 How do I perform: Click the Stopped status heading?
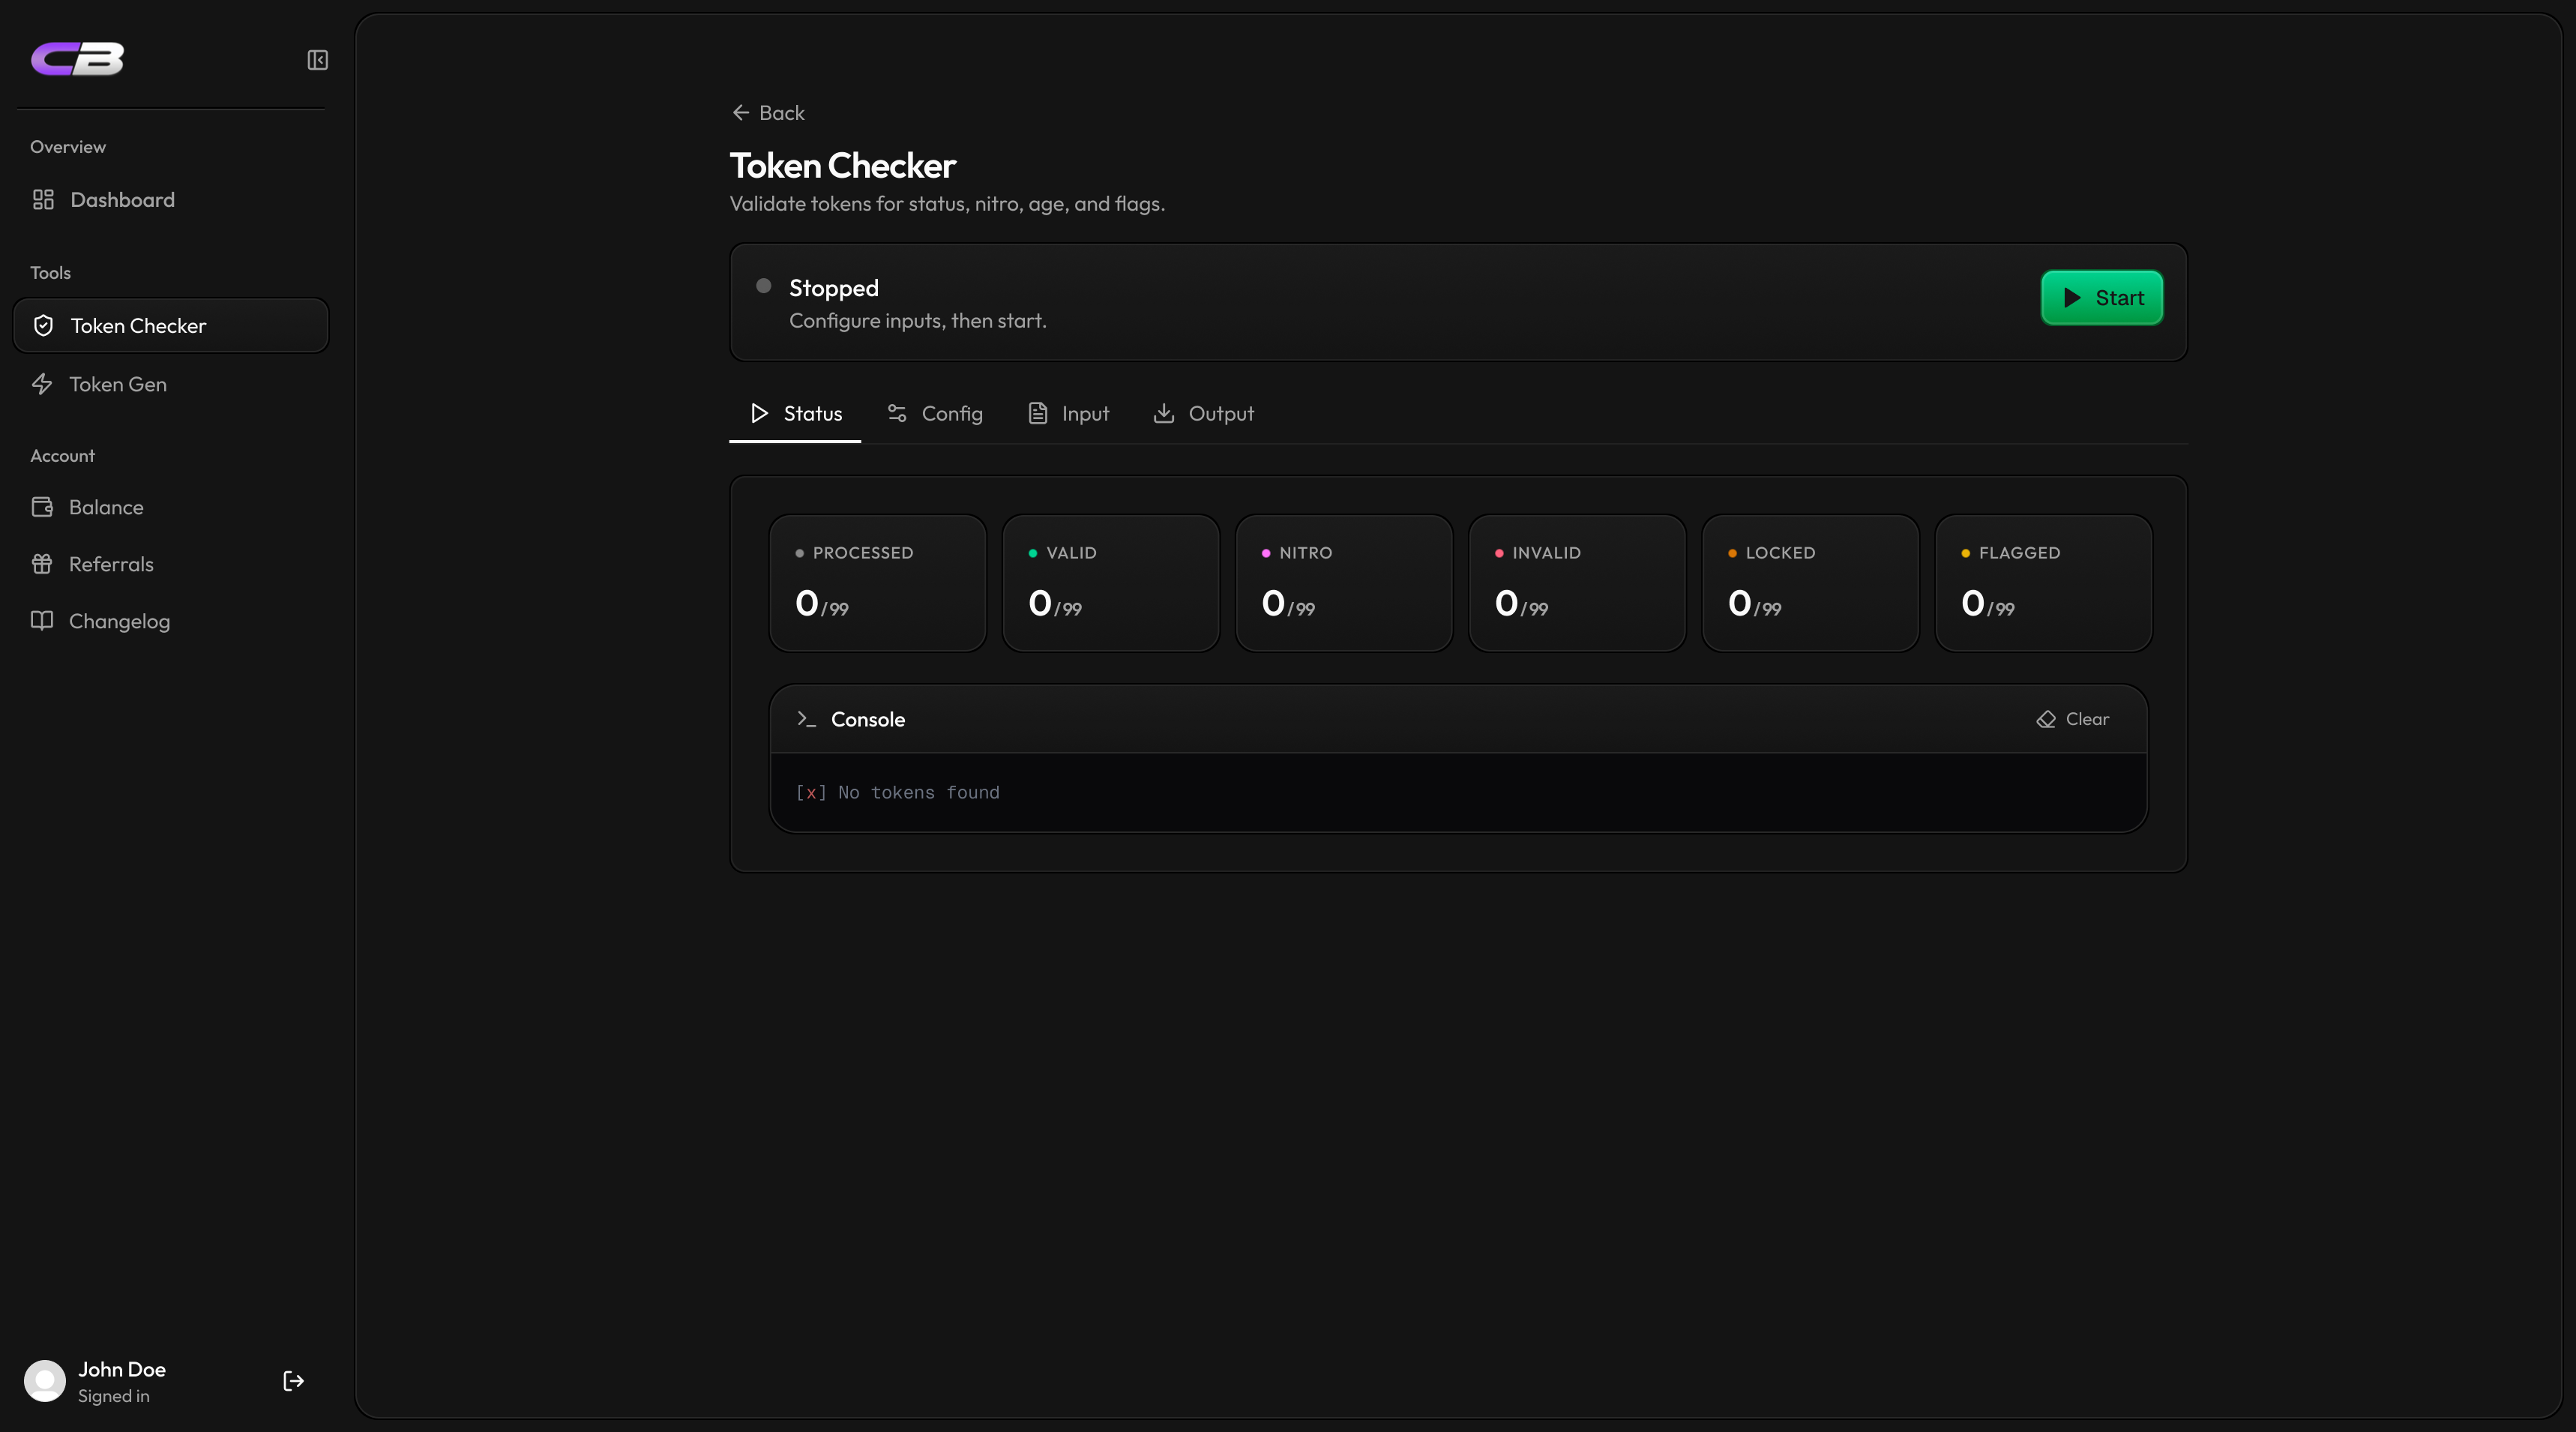[x=834, y=288]
